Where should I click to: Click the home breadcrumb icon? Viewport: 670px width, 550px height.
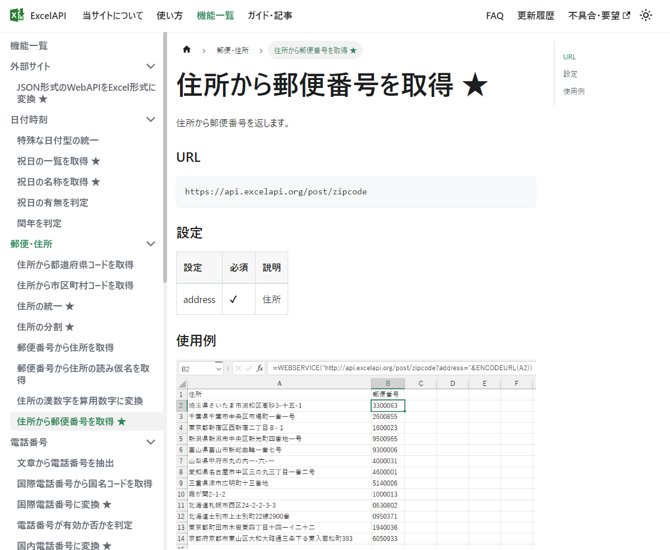(x=187, y=50)
